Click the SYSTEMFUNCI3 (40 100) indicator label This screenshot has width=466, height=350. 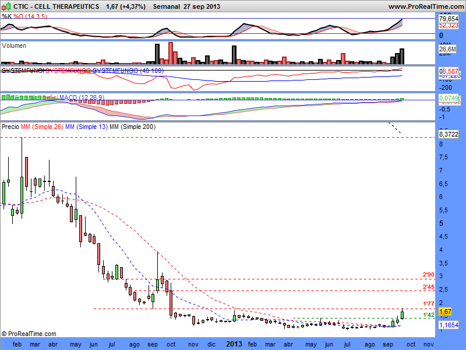click(128, 71)
